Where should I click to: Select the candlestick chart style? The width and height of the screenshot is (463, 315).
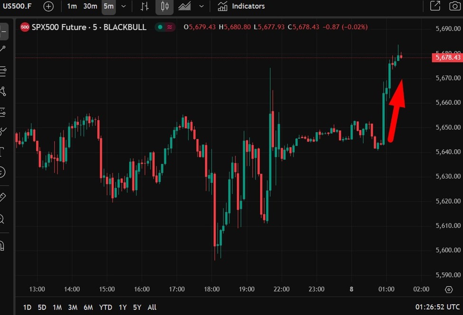(164, 6)
